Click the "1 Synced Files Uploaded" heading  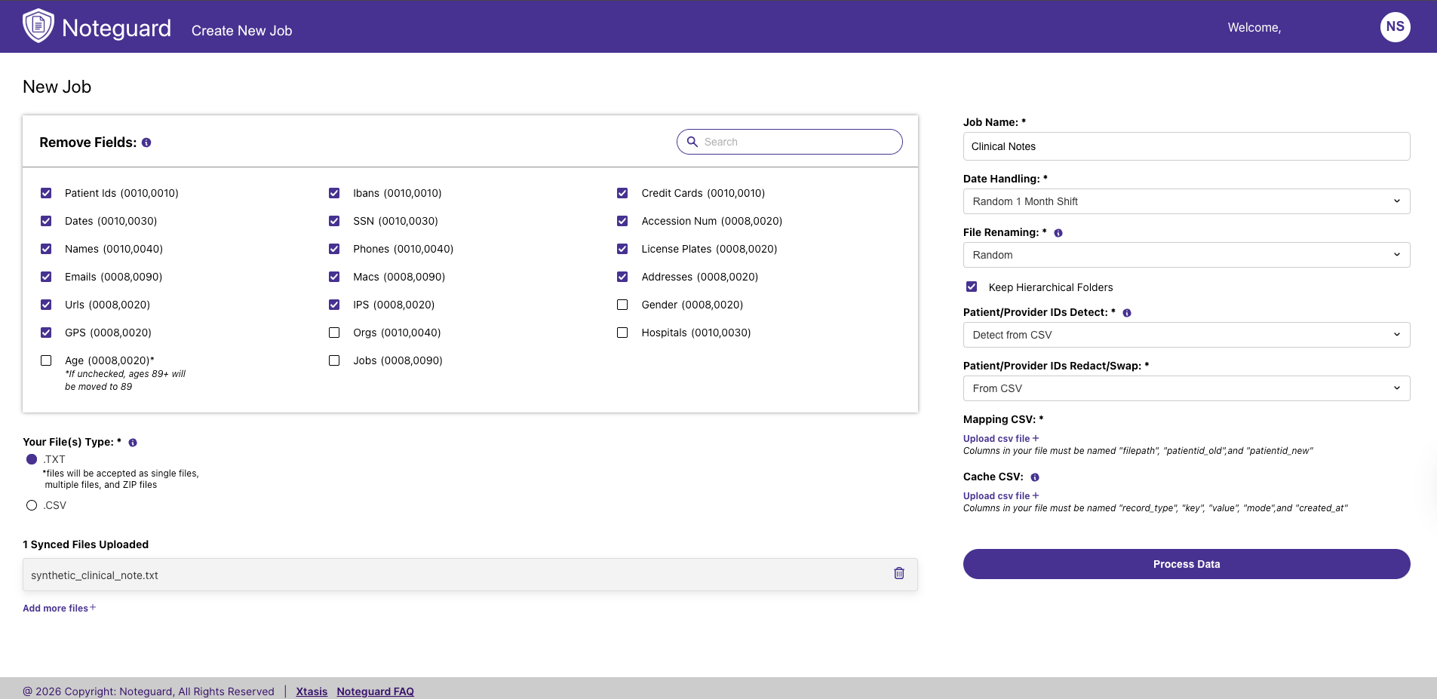(x=86, y=544)
